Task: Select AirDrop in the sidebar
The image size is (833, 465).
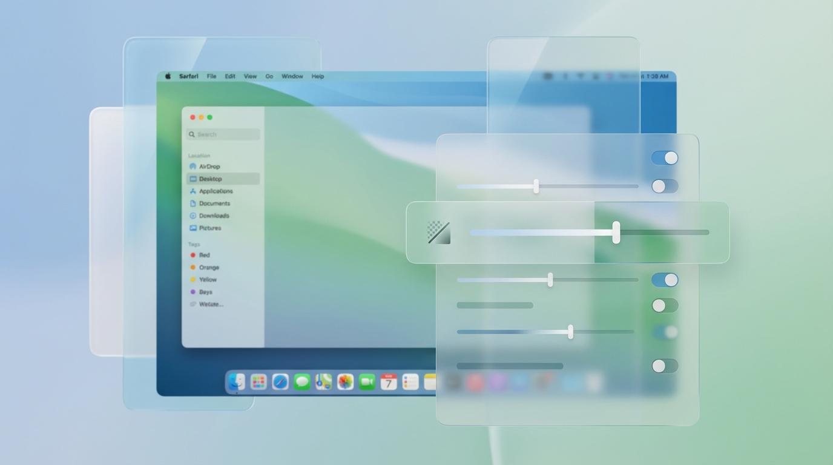Action: [x=208, y=167]
